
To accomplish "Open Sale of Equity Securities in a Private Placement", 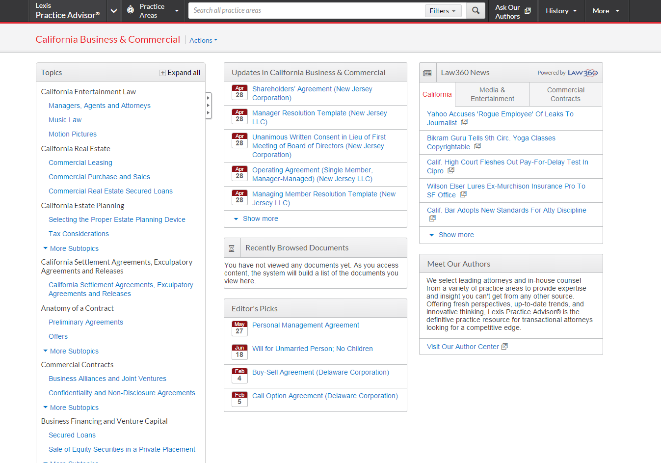I will [x=122, y=449].
